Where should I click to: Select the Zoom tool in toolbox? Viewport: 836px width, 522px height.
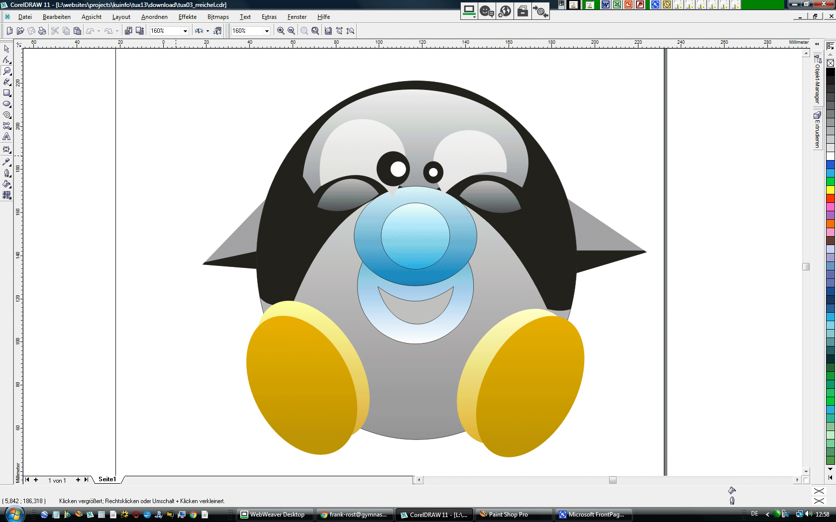[x=6, y=71]
